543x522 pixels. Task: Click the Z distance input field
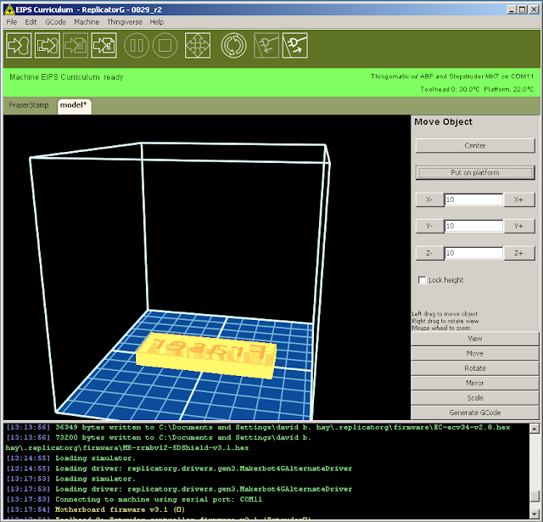[473, 253]
